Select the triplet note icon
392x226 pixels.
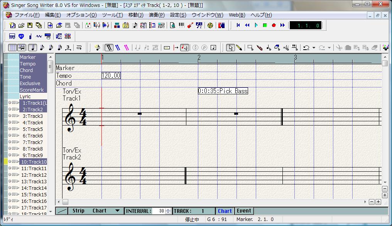(x=68, y=48)
